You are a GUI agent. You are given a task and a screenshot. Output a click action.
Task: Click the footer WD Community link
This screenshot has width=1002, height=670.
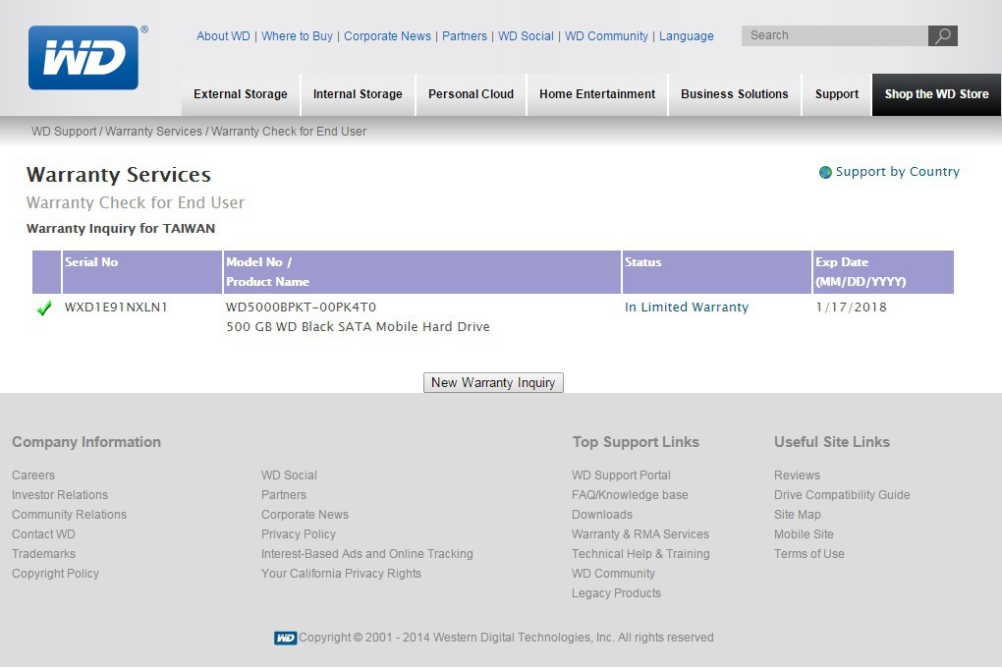click(x=613, y=574)
